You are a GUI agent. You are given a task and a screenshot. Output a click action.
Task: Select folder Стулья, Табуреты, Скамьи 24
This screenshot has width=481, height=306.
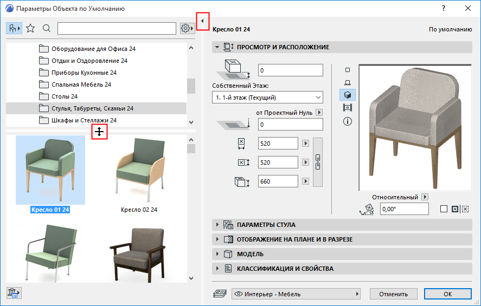(96, 108)
